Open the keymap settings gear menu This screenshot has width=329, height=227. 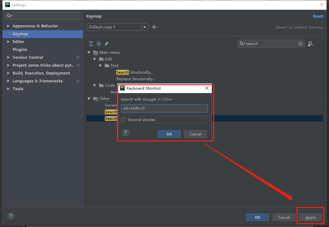pos(155,27)
